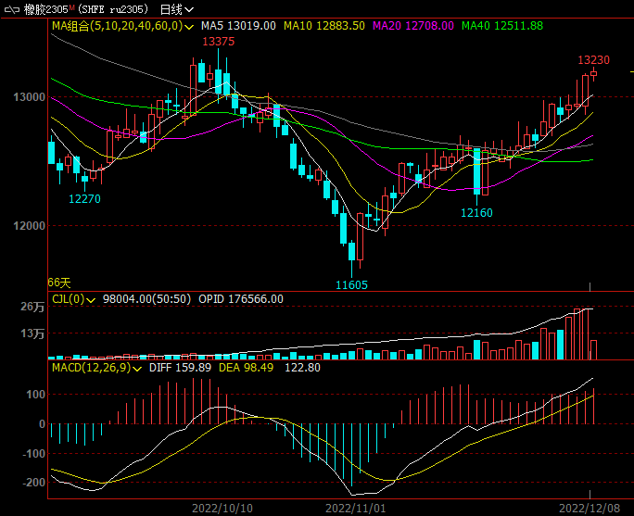This screenshot has height=516, width=634.
Task: Open the 日线 period dropdown
Action: pyautogui.click(x=177, y=9)
